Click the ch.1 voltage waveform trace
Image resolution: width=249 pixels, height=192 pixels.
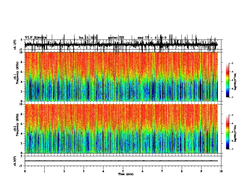click(x=121, y=45)
